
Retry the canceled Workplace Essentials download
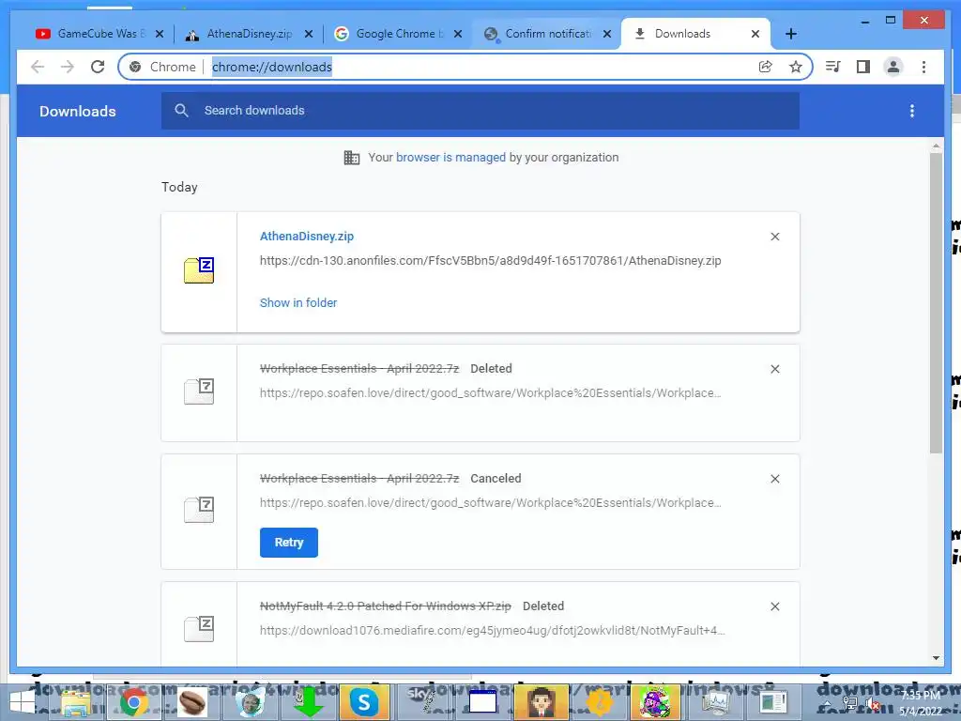point(289,543)
